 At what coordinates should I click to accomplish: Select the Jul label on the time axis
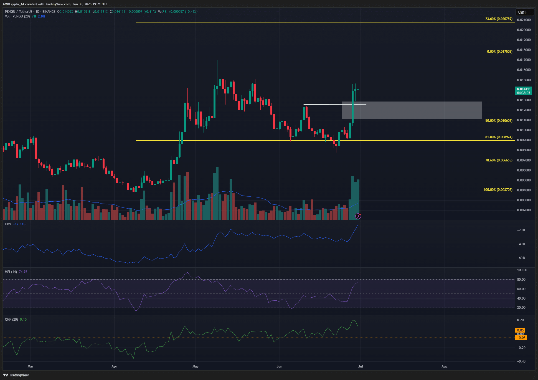point(361,366)
